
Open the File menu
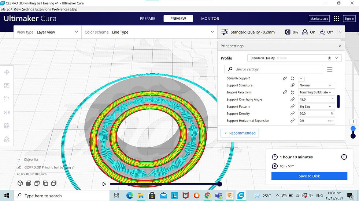tap(3, 9)
